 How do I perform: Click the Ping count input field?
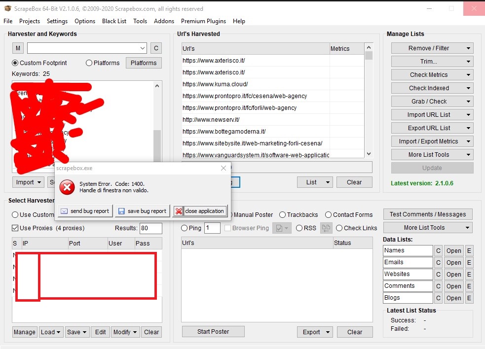click(x=212, y=228)
